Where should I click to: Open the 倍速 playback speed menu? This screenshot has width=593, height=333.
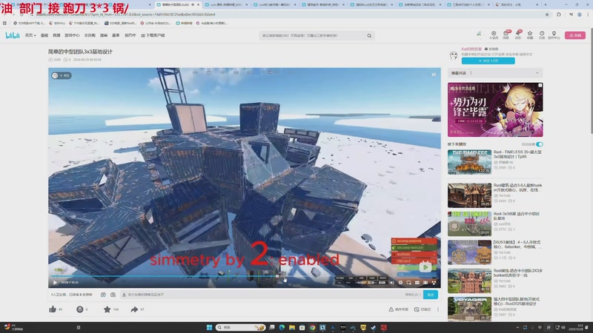(x=382, y=283)
